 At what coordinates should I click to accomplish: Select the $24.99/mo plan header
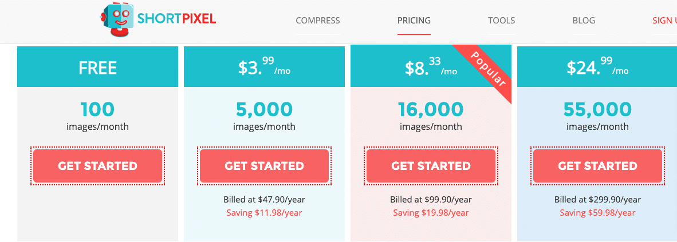597,67
